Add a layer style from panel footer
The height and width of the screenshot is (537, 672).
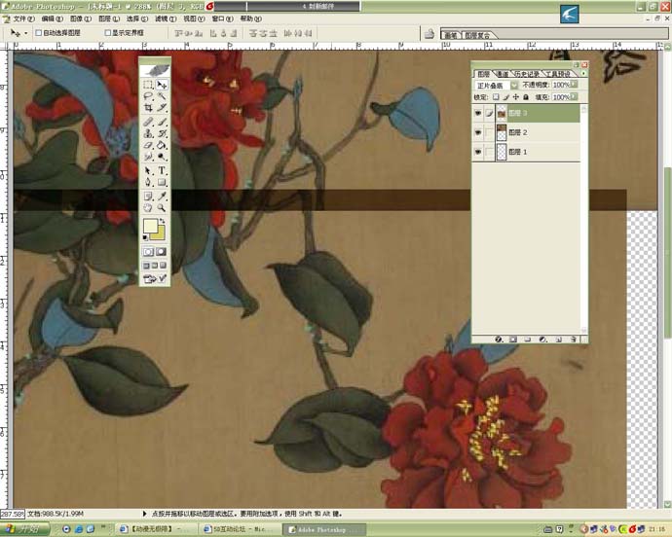point(499,340)
